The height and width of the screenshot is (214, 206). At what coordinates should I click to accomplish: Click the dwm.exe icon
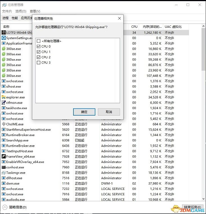click(4, 183)
